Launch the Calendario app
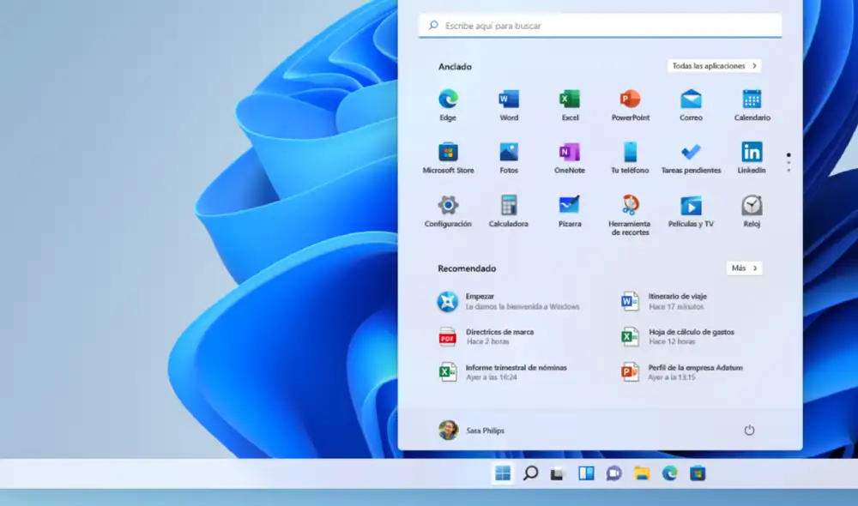 point(751,101)
